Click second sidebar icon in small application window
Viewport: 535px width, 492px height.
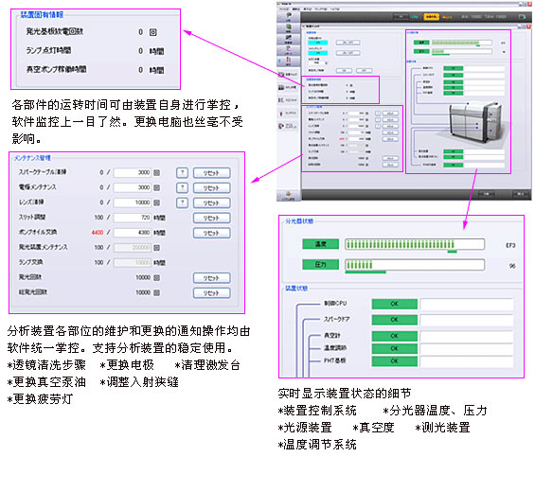(x=288, y=28)
